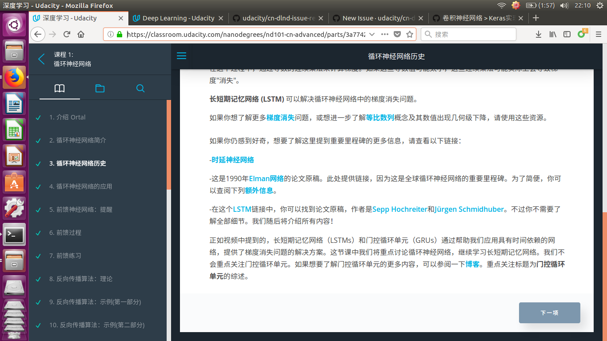Expand the address bar overflow (…) menu
The width and height of the screenshot is (607, 341).
pyautogui.click(x=385, y=34)
